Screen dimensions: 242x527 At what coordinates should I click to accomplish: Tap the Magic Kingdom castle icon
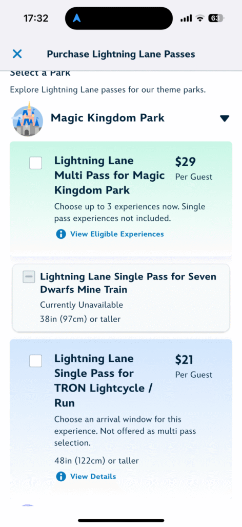pos(28,119)
